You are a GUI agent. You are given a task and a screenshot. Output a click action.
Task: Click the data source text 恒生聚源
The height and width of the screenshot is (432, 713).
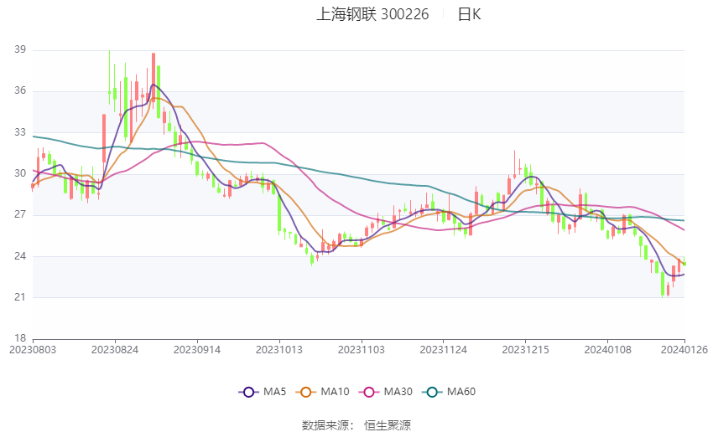point(388,425)
